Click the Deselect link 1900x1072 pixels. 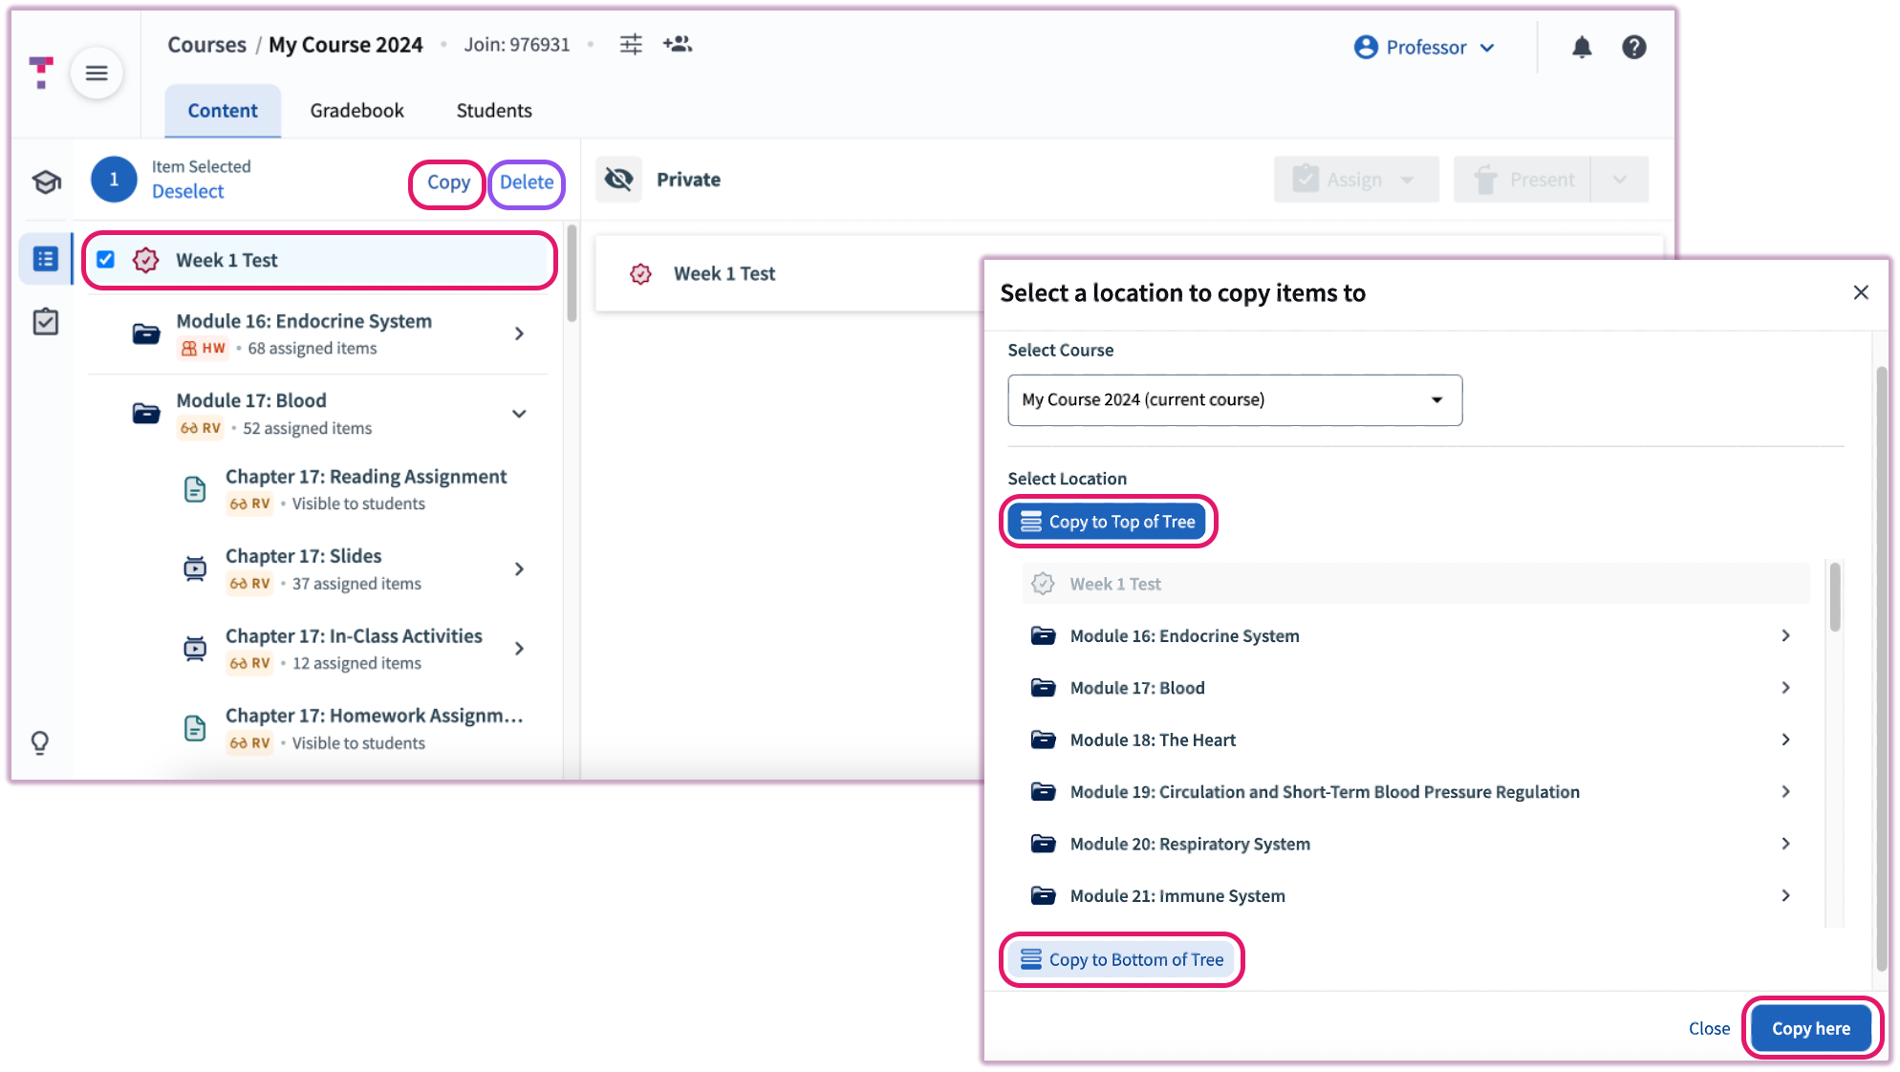coord(187,191)
